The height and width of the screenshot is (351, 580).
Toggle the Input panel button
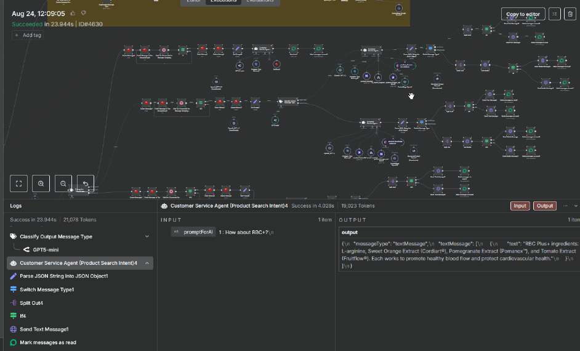click(x=520, y=206)
